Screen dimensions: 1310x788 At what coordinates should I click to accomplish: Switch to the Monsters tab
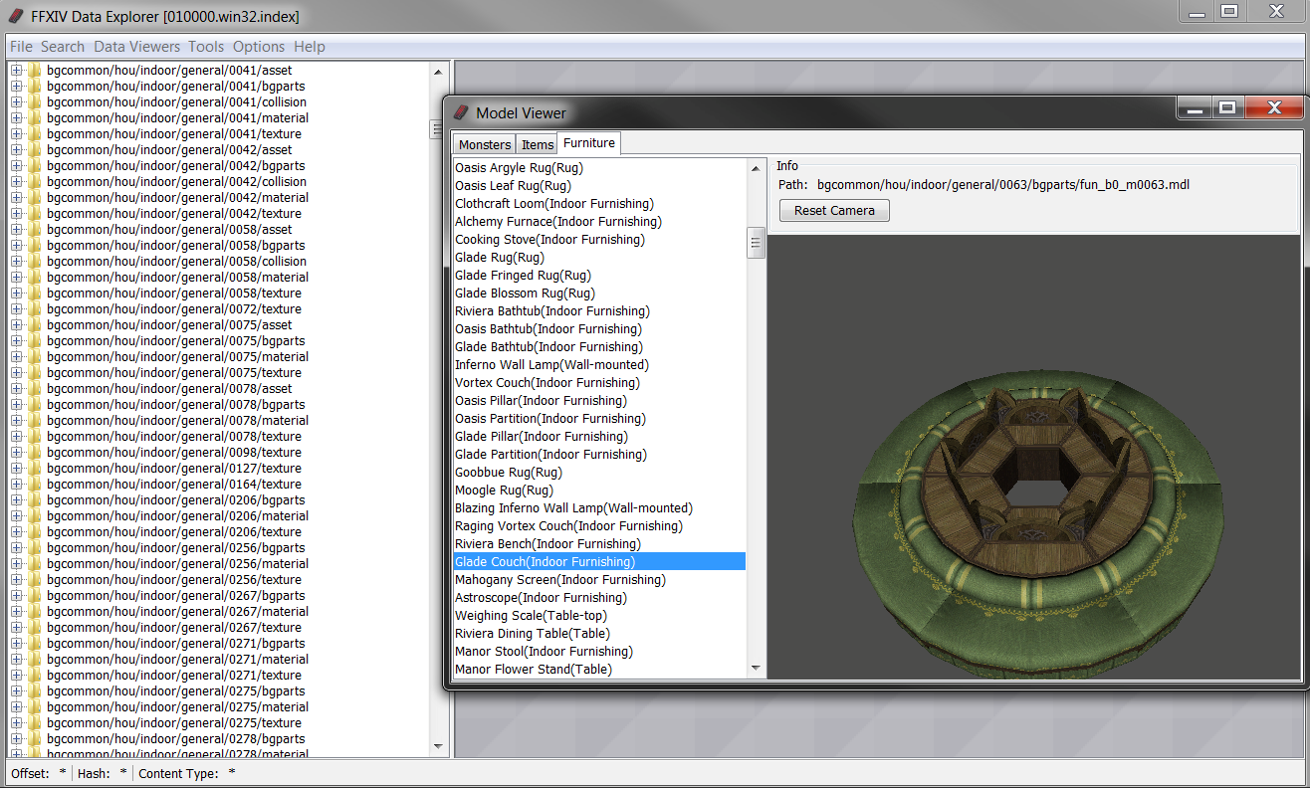tap(485, 144)
